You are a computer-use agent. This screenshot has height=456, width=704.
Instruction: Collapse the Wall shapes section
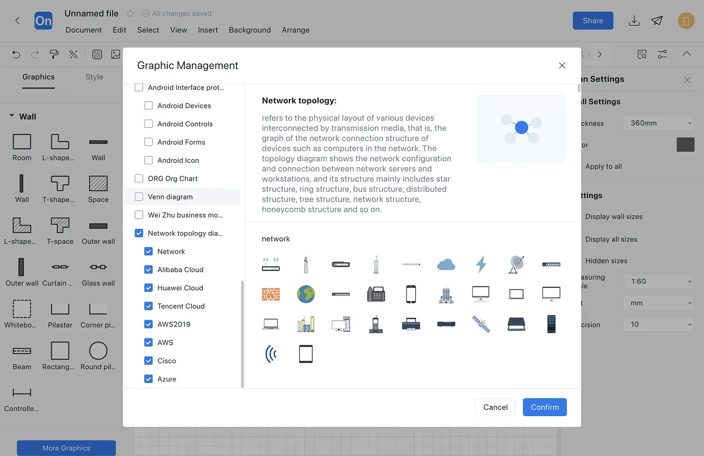pyautogui.click(x=12, y=117)
